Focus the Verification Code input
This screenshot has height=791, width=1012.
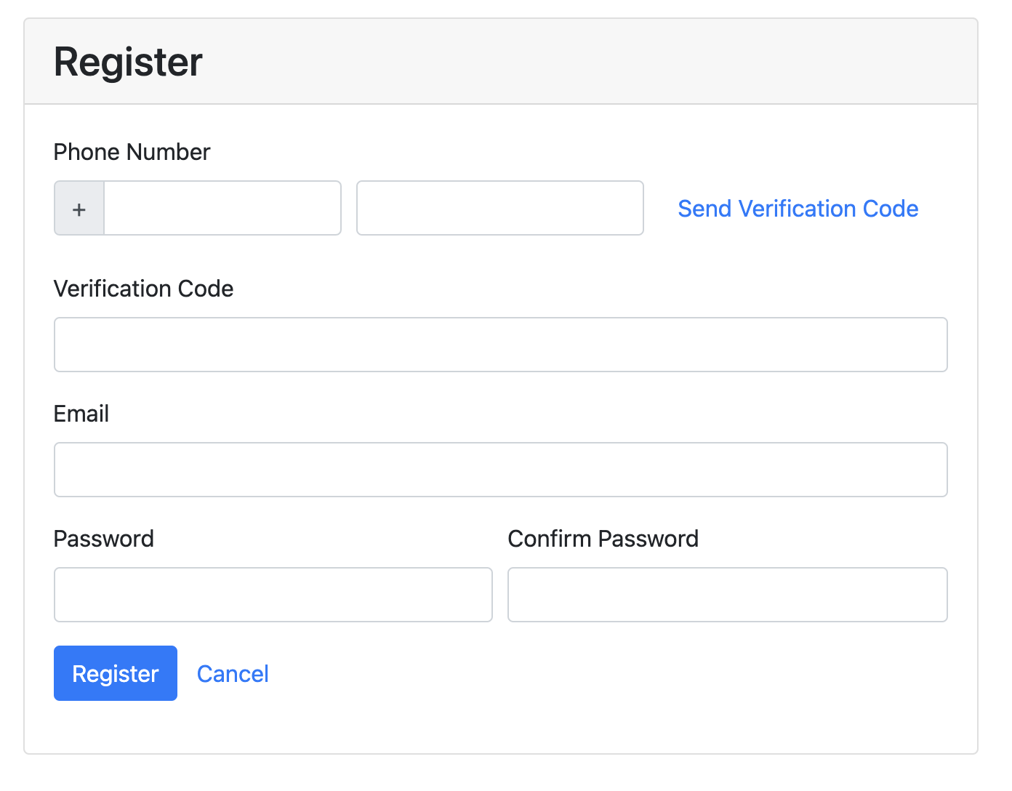point(500,345)
